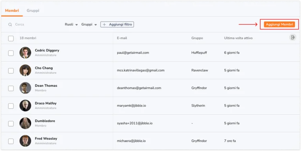The image size is (301, 151).
Task: Open Fred Weasley's name link
Action: [x=46, y=139]
